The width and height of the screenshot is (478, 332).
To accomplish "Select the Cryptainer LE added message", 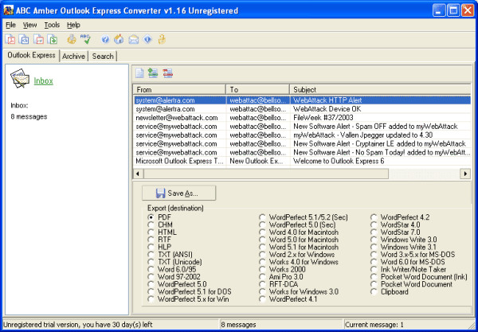I will pyautogui.click(x=302, y=143).
